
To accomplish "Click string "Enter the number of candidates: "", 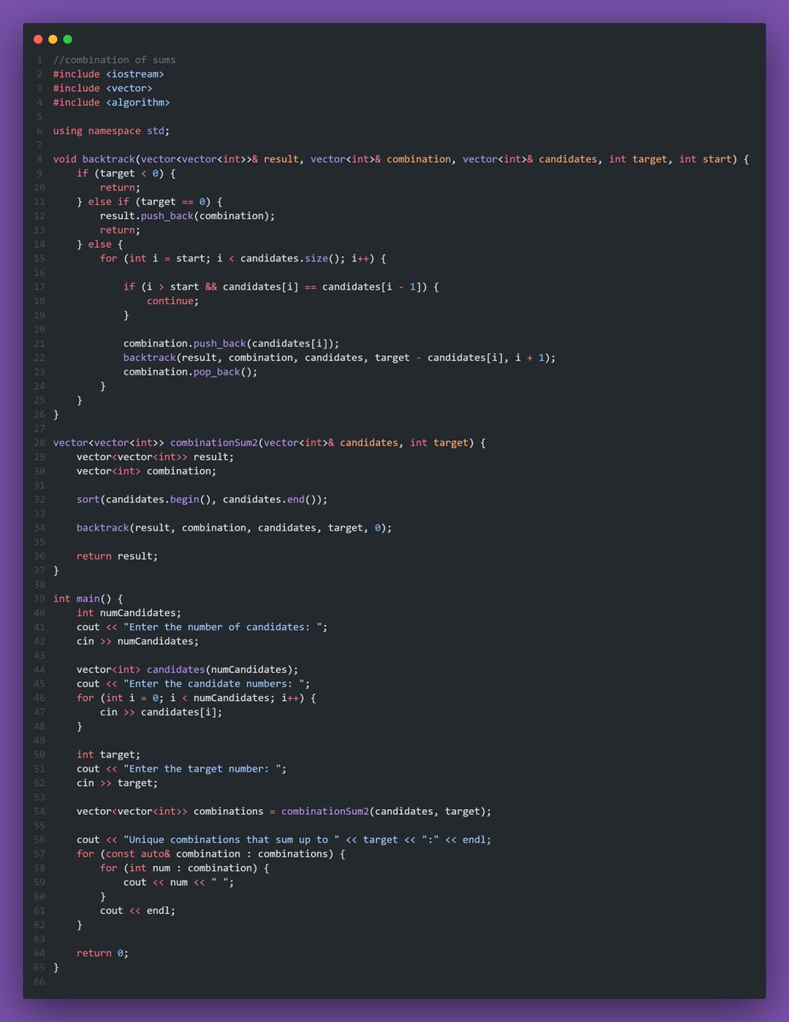I will pos(222,627).
